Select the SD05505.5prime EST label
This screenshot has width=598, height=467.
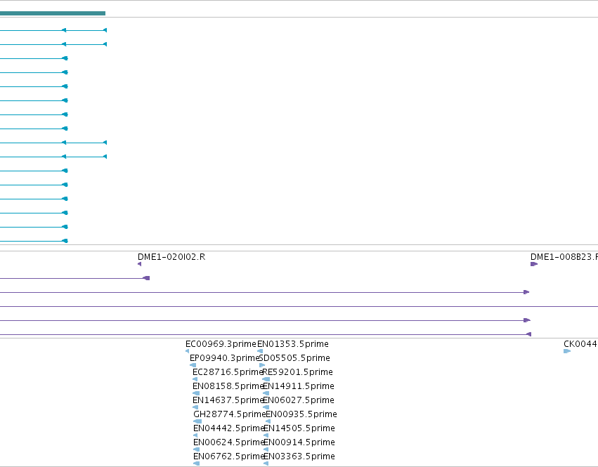pyautogui.click(x=294, y=358)
